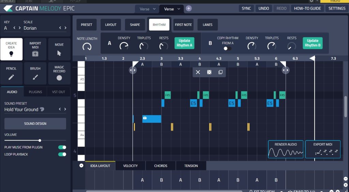Disable Loop Playback toggle
The width and height of the screenshot is (349, 192).
coord(62,154)
